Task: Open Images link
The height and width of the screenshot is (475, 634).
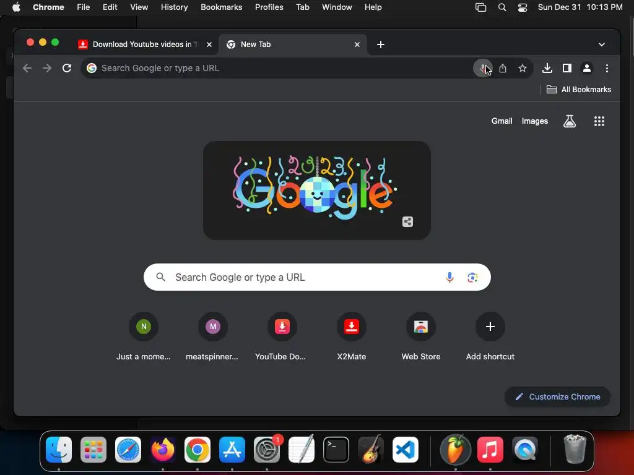Action: click(534, 121)
